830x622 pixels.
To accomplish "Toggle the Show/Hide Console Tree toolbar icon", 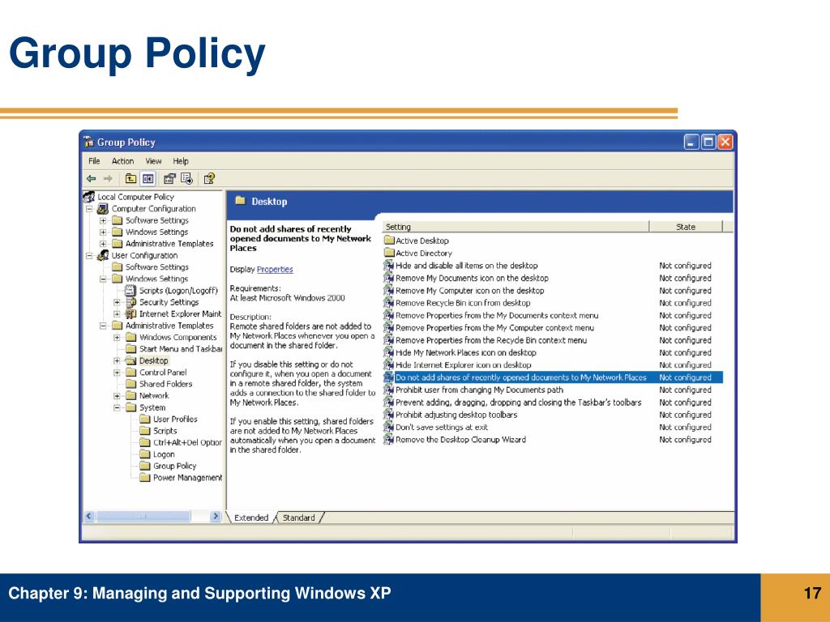I will point(148,179).
